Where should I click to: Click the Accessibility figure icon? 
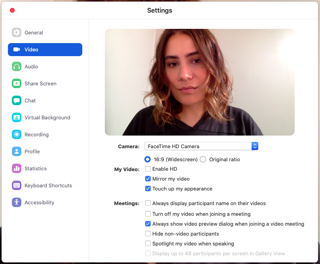17,202
